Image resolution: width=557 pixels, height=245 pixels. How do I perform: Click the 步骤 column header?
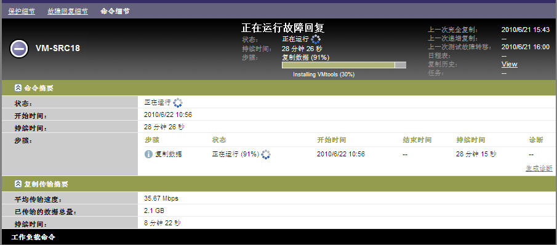point(152,140)
